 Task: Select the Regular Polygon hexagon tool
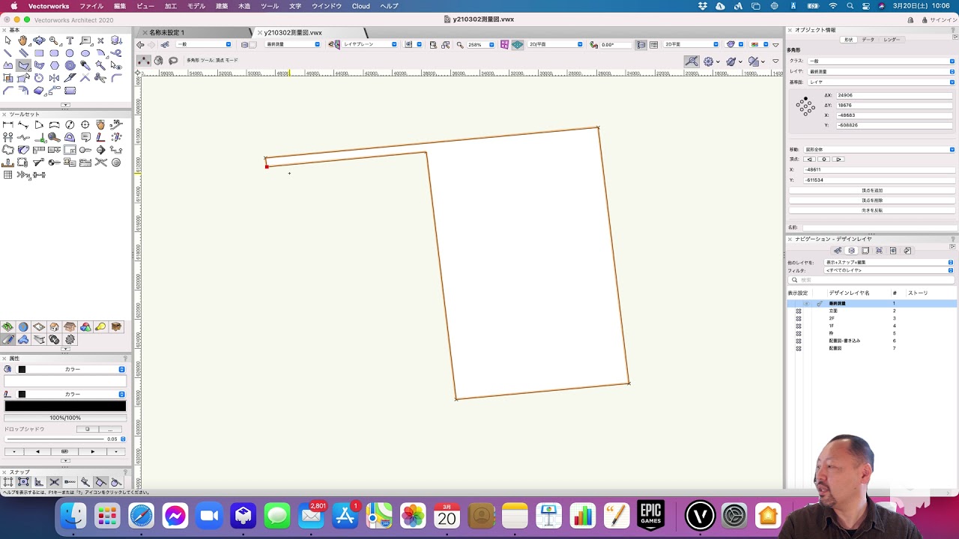click(54, 66)
